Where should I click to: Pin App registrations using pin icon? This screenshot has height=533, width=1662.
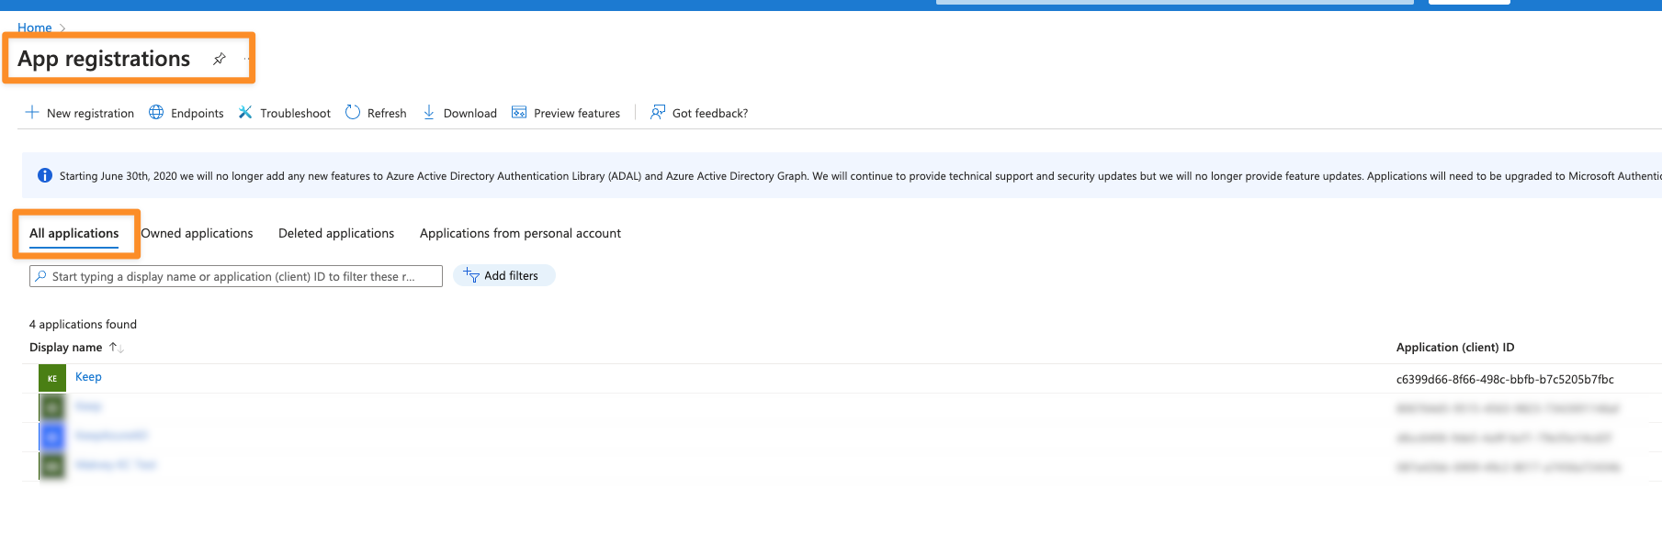pos(220,59)
